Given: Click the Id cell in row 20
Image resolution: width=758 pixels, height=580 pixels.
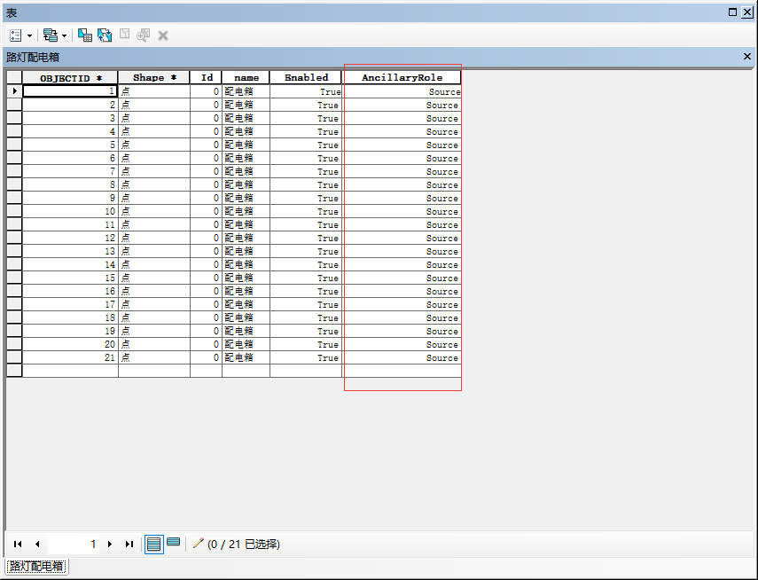Looking at the screenshot, I should pyautogui.click(x=207, y=344).
